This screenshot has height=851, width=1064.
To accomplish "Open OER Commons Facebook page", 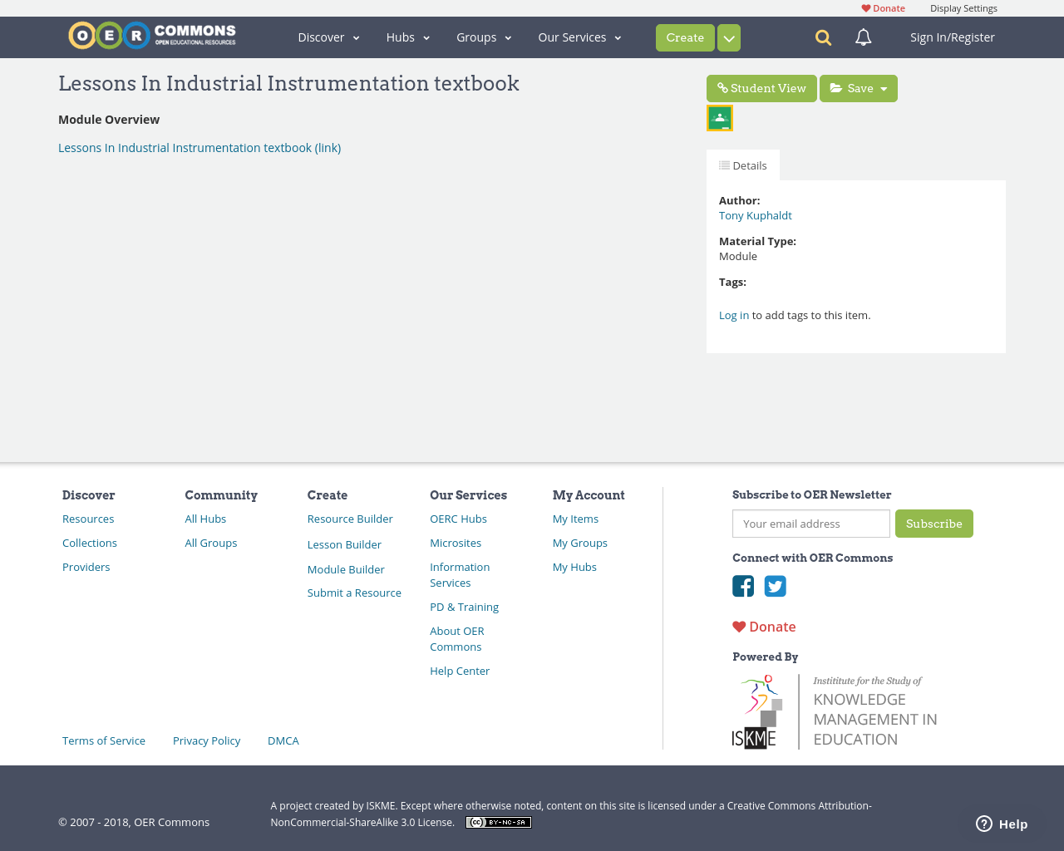I will [x=742, y=587].
